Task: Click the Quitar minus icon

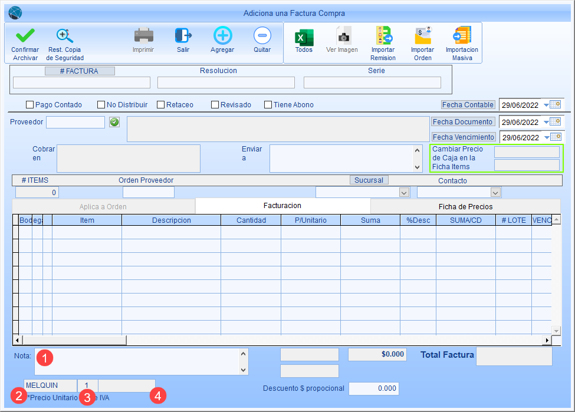Action: (262, 35)
